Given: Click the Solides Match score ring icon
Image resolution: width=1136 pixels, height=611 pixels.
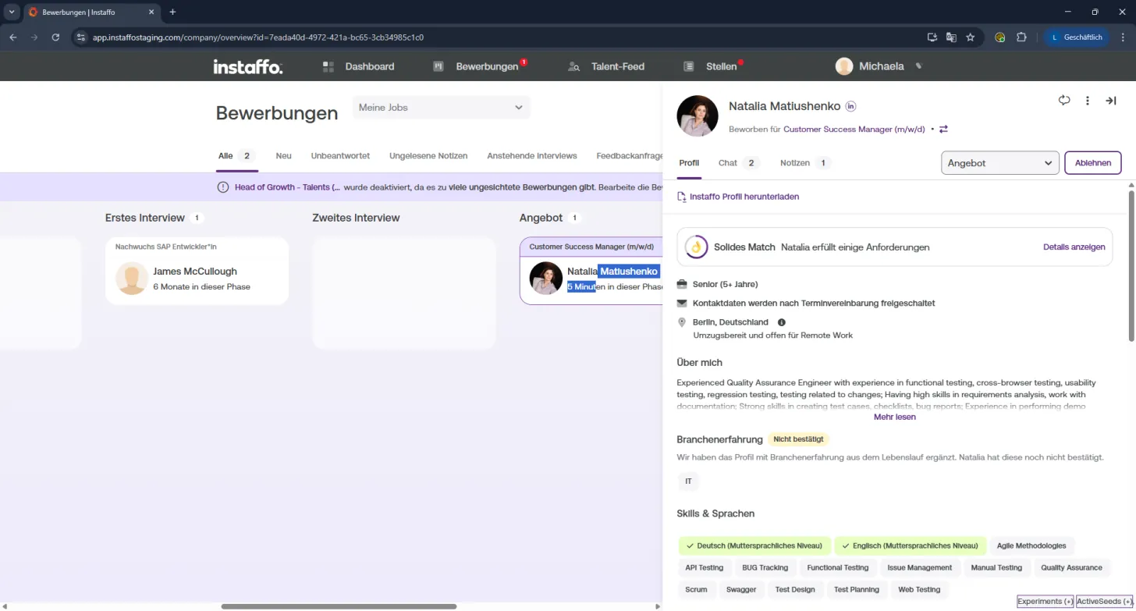Looking at the screenshot, I should [x=695, y=247].
